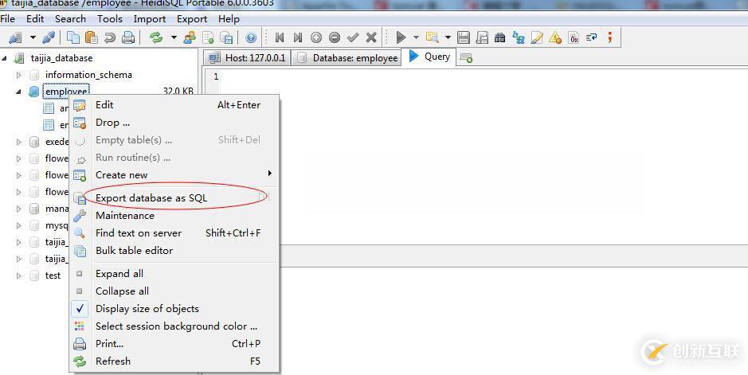Click the green Refresh toolbar icon
The image size is (748, 375).
point(156,37)
